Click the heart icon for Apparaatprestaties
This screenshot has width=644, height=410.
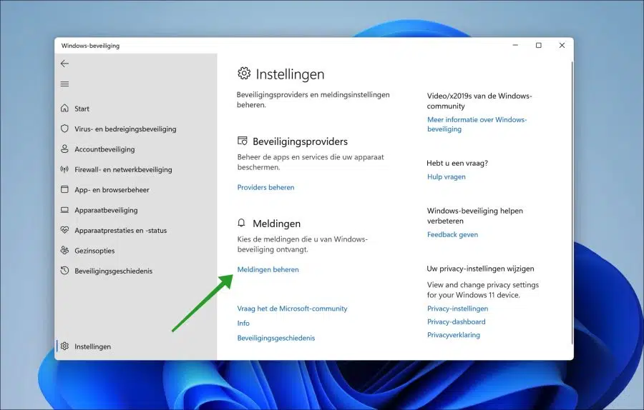coord(64,230)
